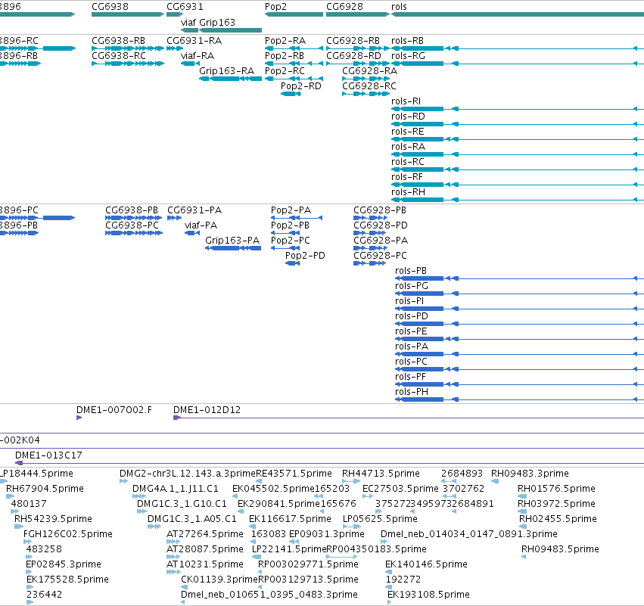Select the CG6928-RC transcript label
The height and width of the screenshot is (606, 644).
369,86
